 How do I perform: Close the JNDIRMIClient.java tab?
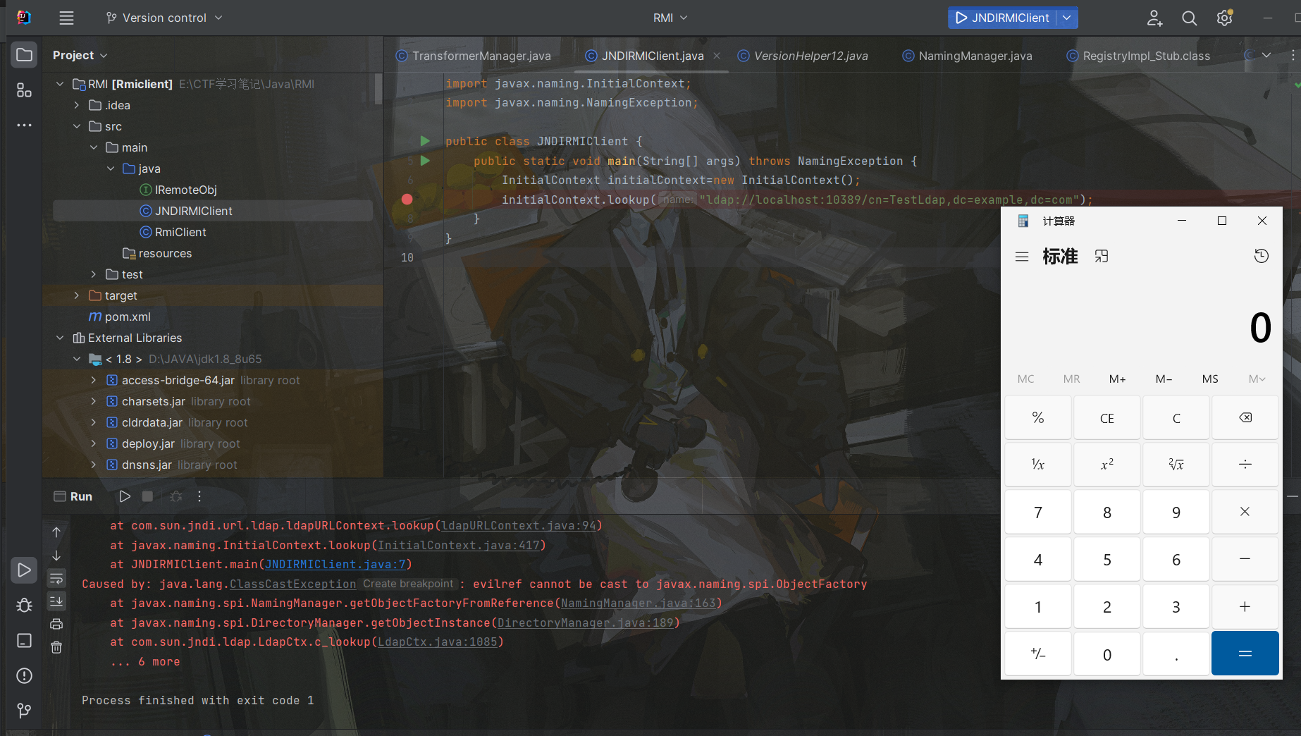717,56
